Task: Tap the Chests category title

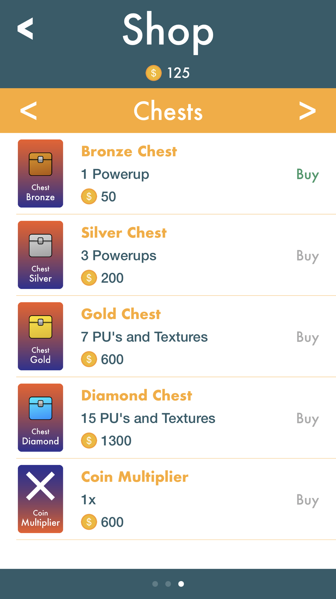Action: 168,111
